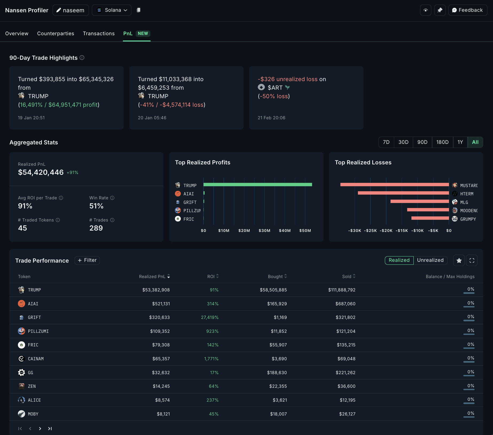Click the $111,888,792 Sold value
Image resolution: width=493 pixels, height=435 pixels.
[x=342, y=290]
